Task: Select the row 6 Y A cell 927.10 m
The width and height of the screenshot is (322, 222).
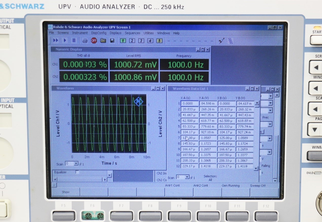Action: coord(208,132)
